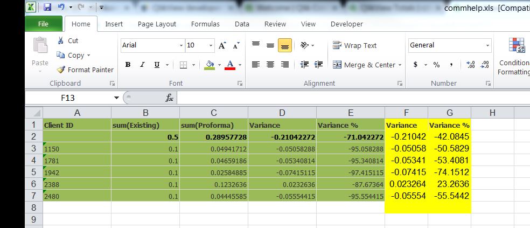Viewport: 530px width, 228px height.
Task: Open underline style dropdown arrow
Action: coord(167,65)
